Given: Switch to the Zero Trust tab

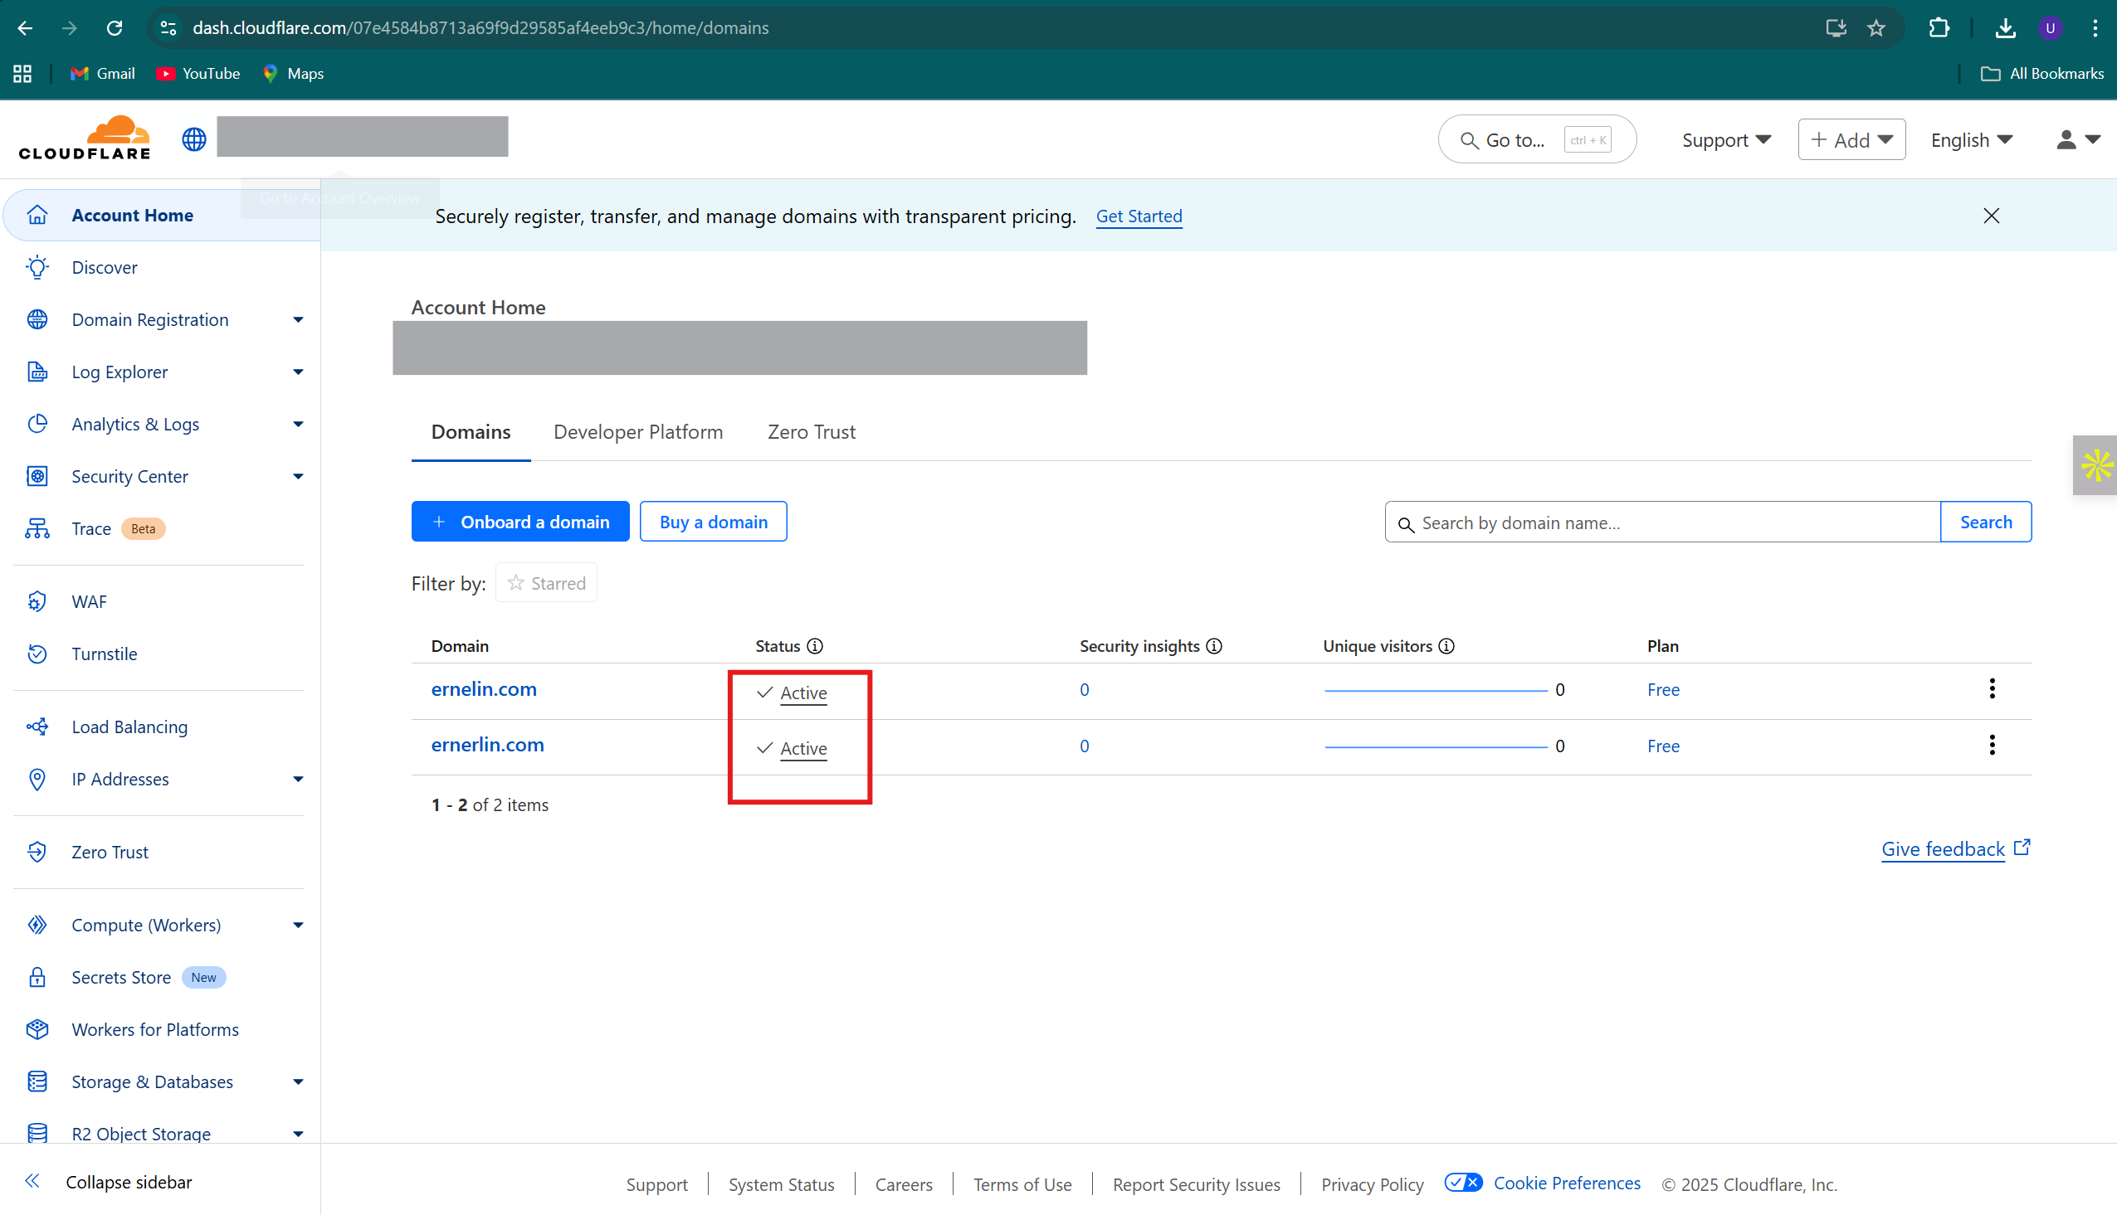Looking at the screenshot, I should coord(811,431).
